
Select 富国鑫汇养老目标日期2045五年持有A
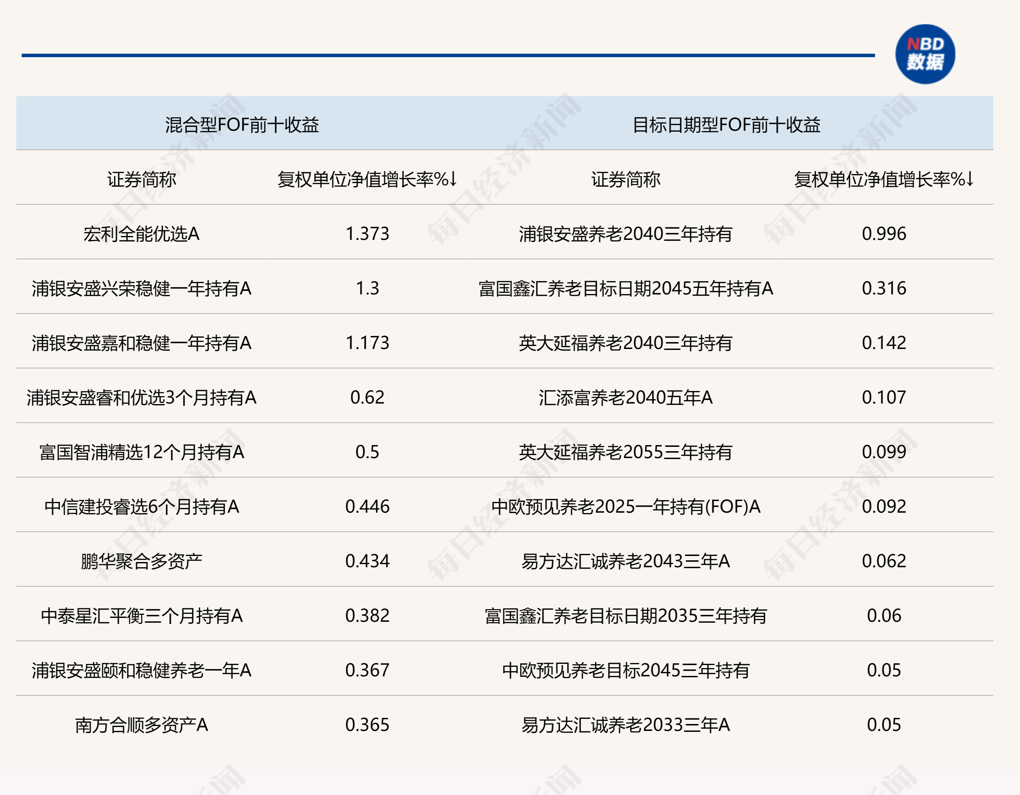626,289
